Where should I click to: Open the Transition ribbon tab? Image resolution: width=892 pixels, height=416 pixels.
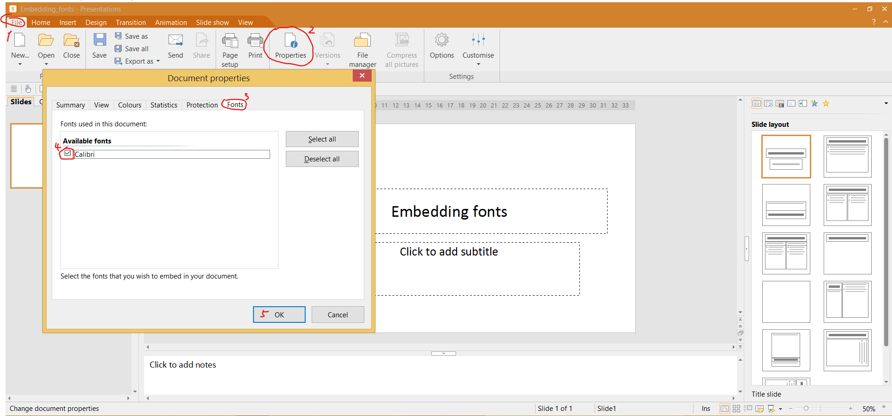[x=131, y=23]
